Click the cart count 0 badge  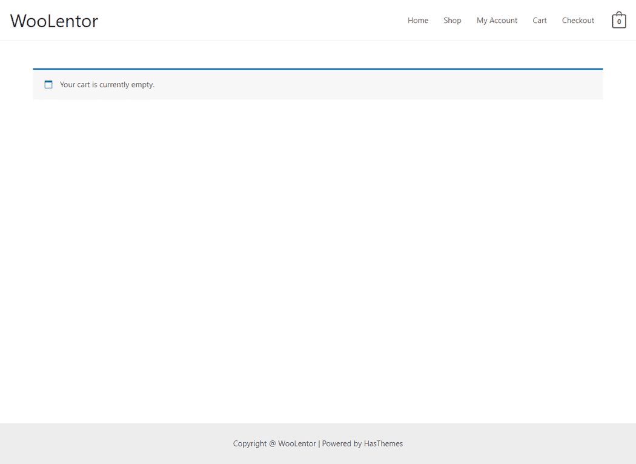618,22
